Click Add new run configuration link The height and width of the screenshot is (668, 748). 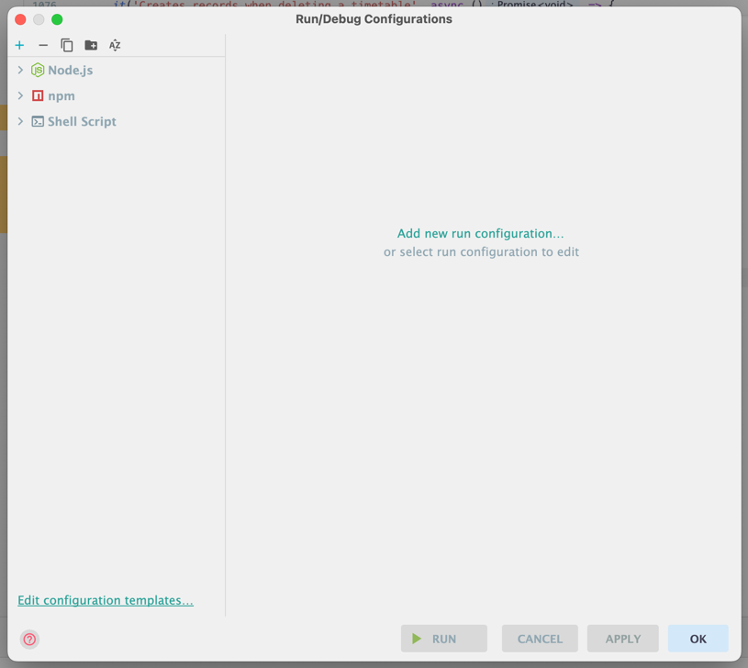[x=480, y=234]
